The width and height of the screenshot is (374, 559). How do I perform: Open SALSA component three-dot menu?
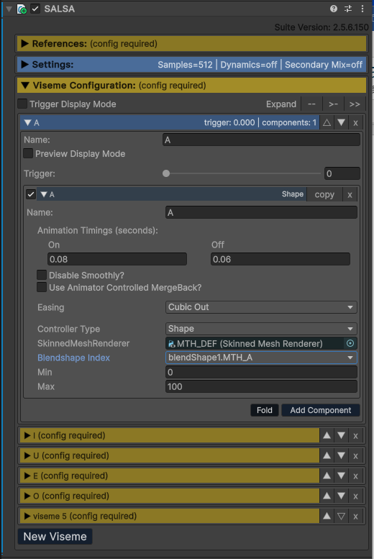362,9
